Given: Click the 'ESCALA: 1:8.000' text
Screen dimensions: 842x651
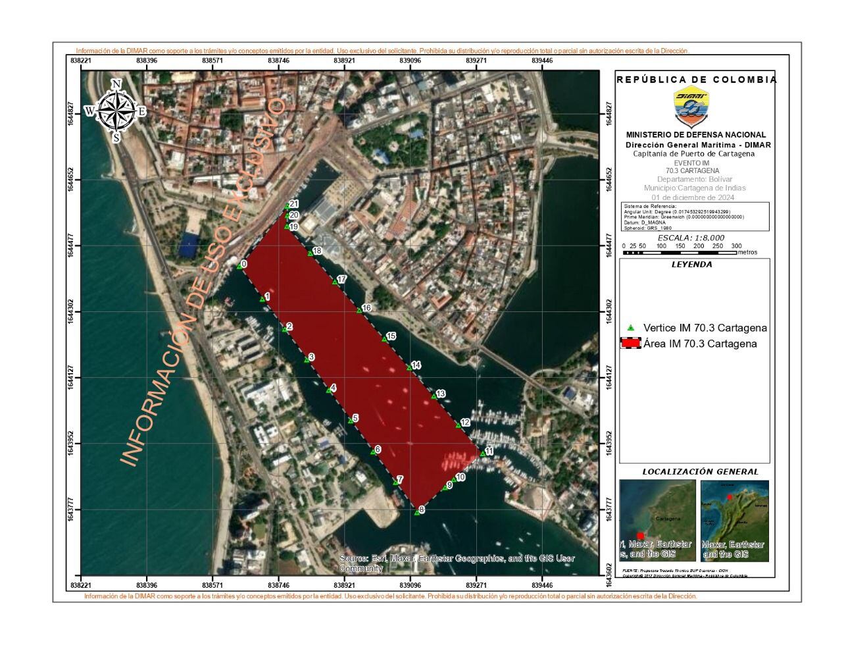Looking at the screenshot, I should (691, 238).
